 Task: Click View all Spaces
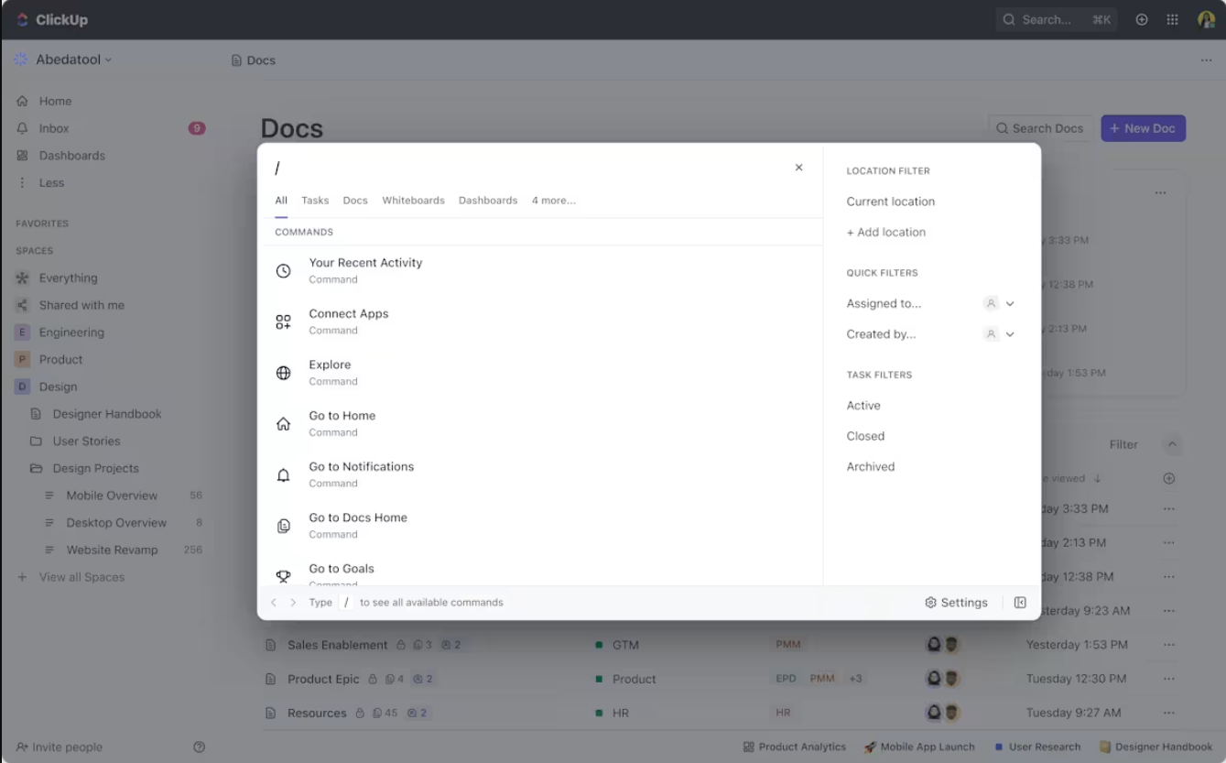click(x=81, y=577)
